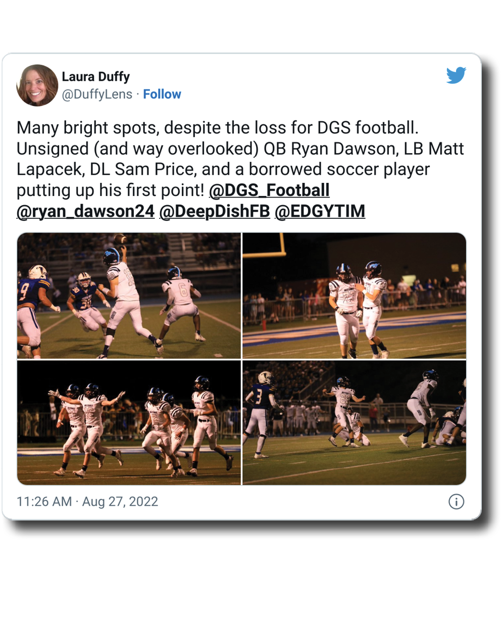Open the tweet info circle icon
Screen dimensions: 503x620
point(456,502)
